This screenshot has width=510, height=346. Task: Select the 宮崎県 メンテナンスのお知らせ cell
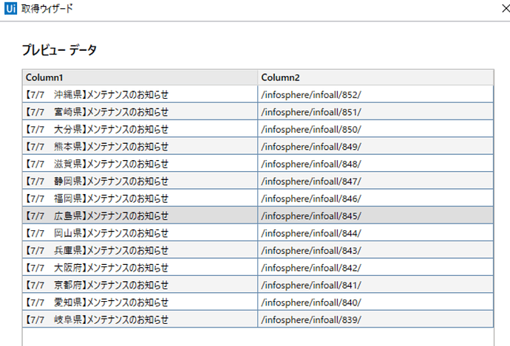pos(140,112)
